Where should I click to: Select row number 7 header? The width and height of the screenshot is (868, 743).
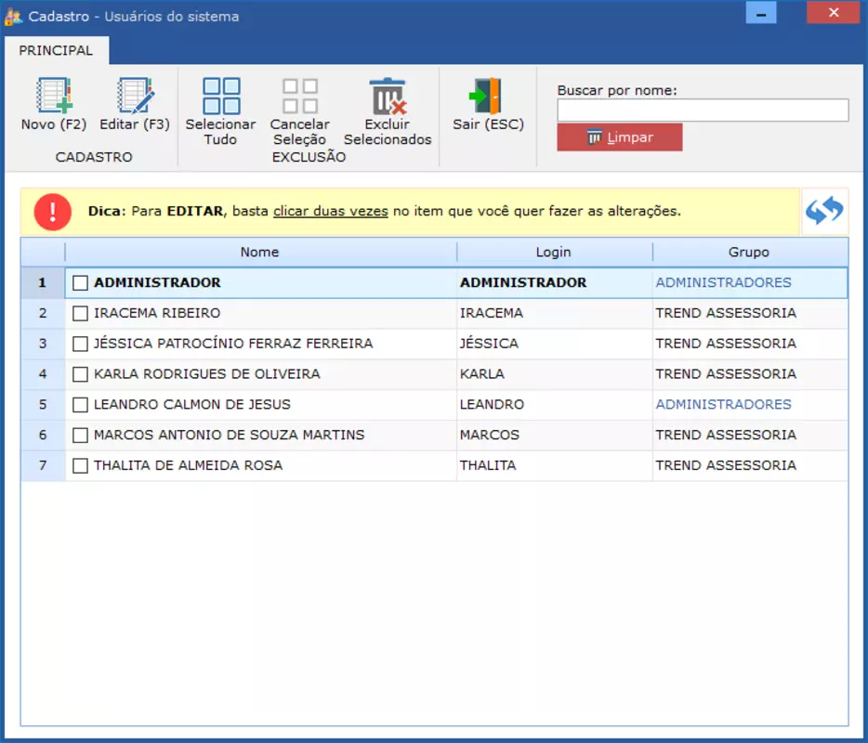pos(43,465)
